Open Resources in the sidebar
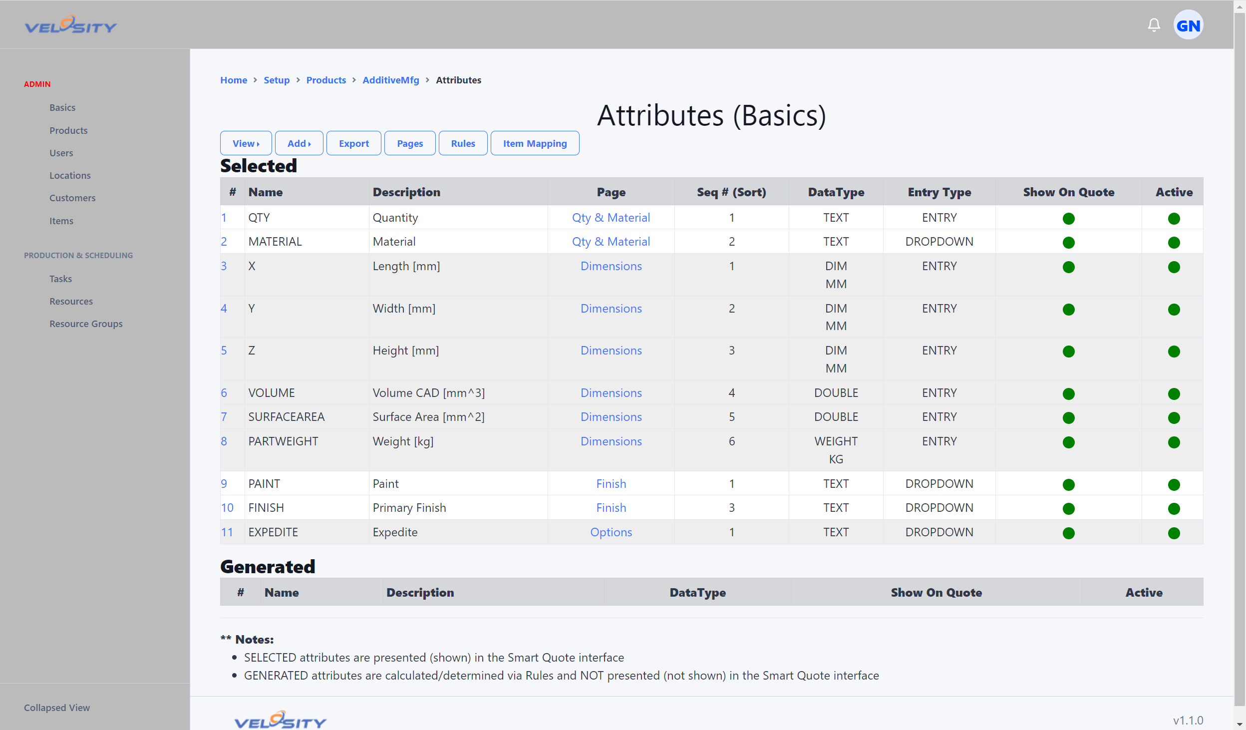The image size is (1246, 730). click(71, 301)
